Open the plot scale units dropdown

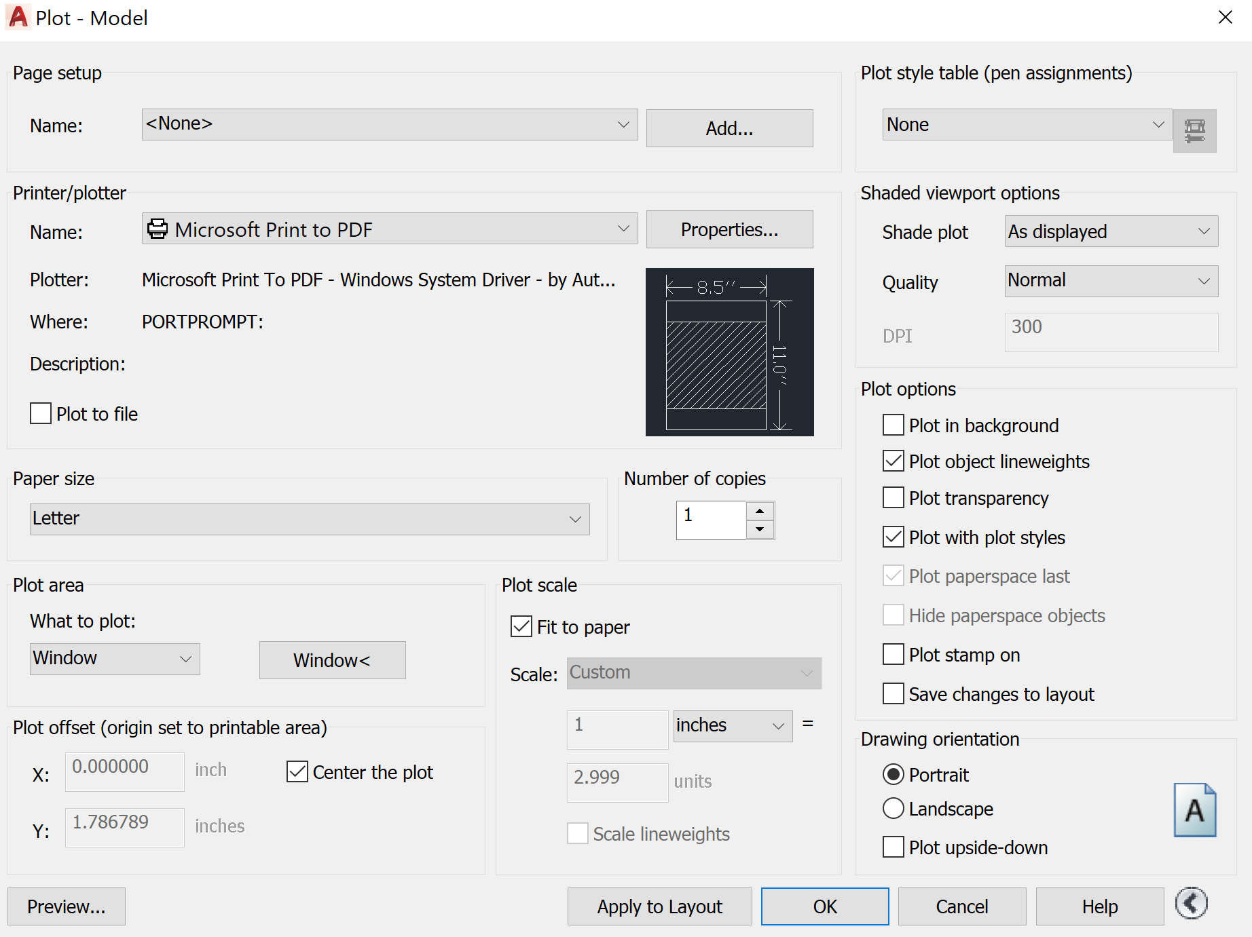tap(778, 725)
